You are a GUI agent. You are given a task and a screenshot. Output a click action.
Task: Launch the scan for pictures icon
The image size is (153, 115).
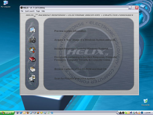(x=32, y=79)
